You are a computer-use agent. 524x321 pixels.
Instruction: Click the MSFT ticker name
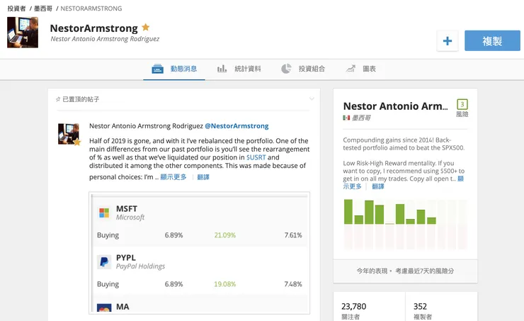pyautogui.click(x=127, y=208)
